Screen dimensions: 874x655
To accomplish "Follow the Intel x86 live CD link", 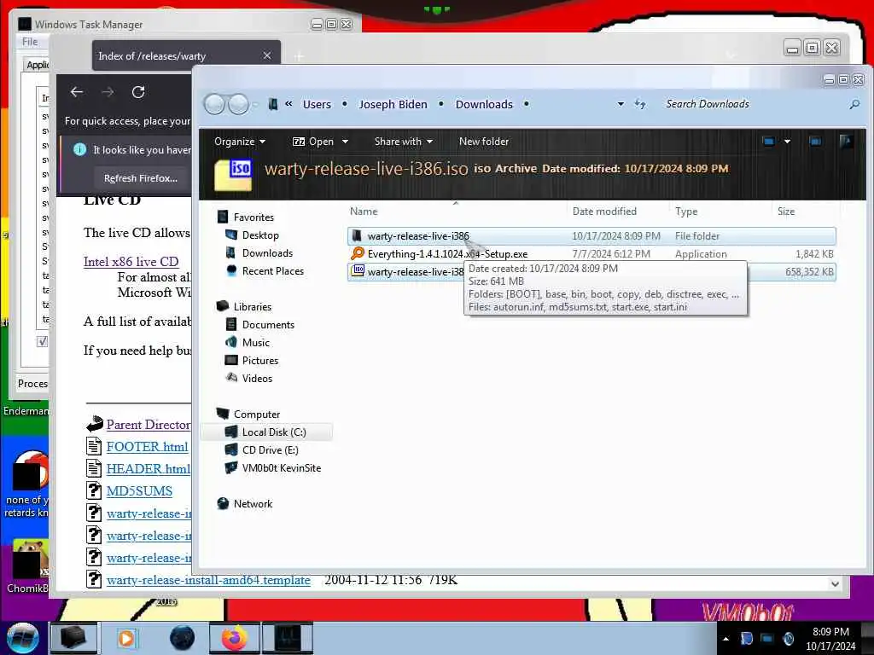I will 131,262.
